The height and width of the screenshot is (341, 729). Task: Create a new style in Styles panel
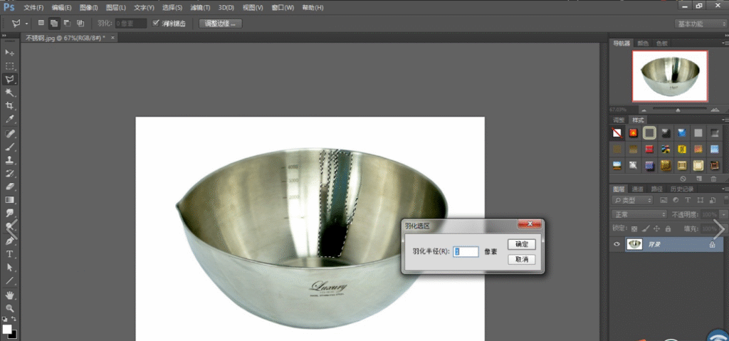tap(699, 179)
